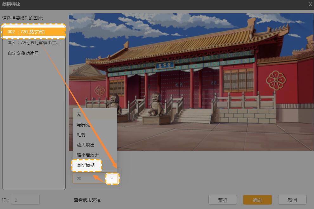Confirm with the orange 确定 button
Viewport: 314px width, 209px height.
(257, 200)
